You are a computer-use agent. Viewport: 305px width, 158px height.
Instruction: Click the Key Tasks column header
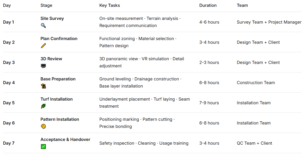(110, 5)
